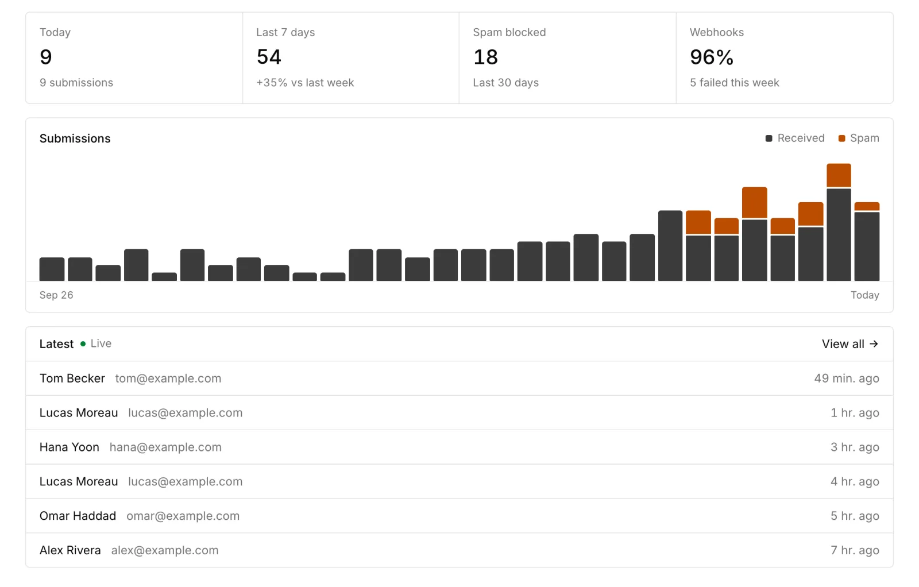Viewport: 919px width, 587px height.
Task: Click the first chart bar above Sep 26
Action: coord(52,269)
